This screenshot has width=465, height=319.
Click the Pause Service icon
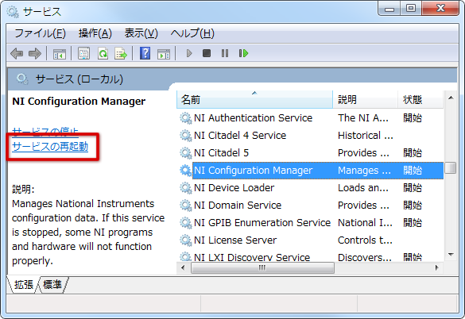tap(225, 53)
